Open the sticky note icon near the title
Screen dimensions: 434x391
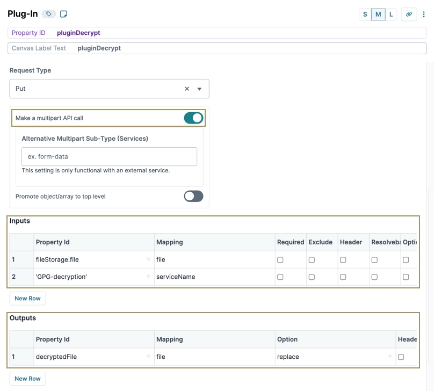[x=63, y=13]
